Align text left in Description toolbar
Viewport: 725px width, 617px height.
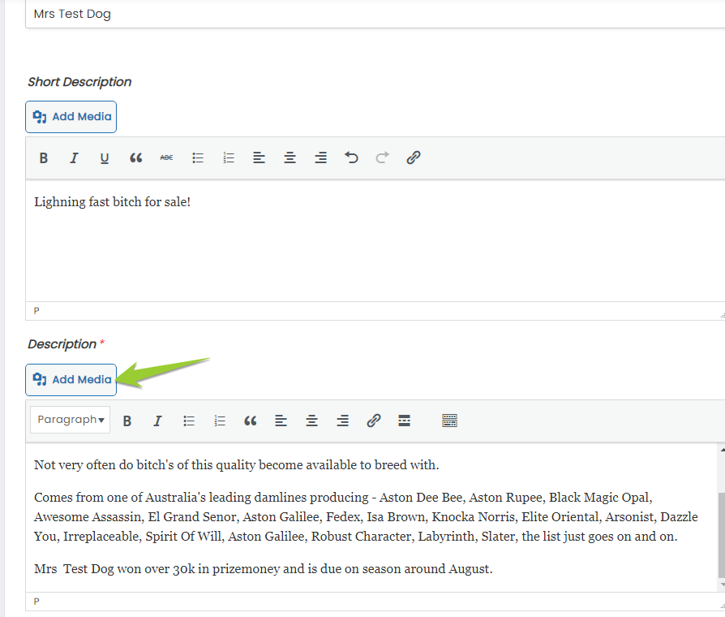coord(281,421)
